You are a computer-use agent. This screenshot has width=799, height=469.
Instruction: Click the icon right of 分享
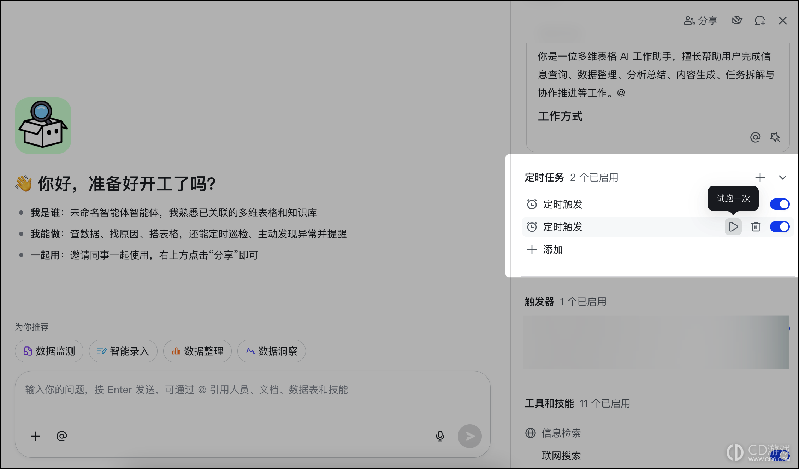[x=737, y=21]
